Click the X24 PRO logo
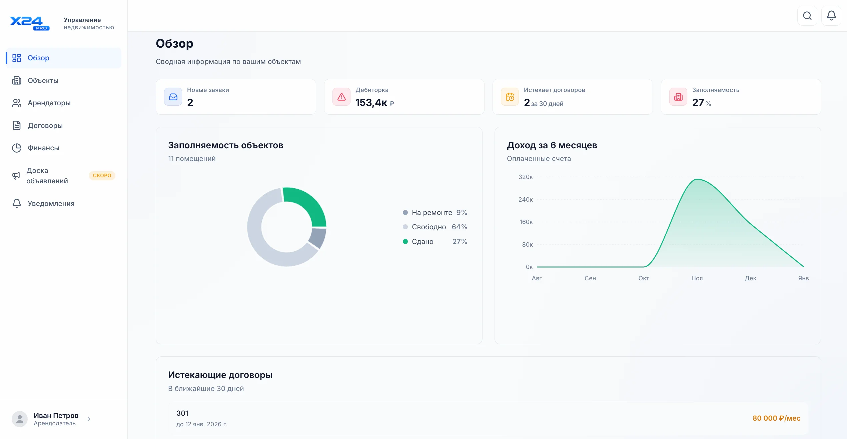The width and height of the screenshot is (847, 439). (x=29, y=23)
